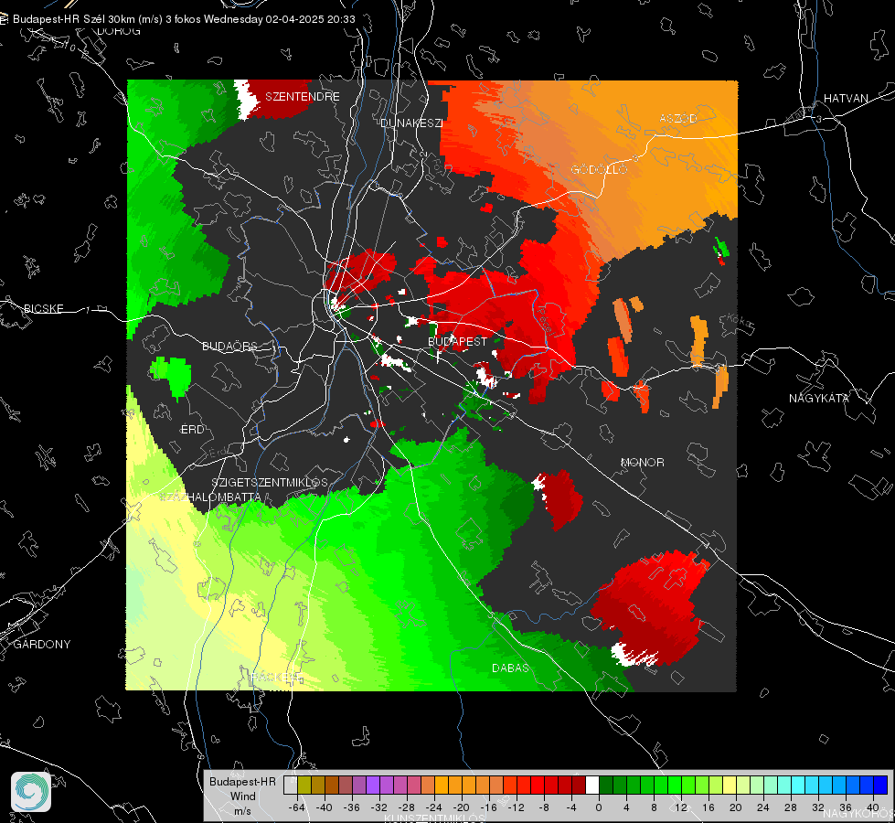Select the pure yellow 20 m/s legend swatch
This screenshot has height=823, width=895.
click(730, 785)
